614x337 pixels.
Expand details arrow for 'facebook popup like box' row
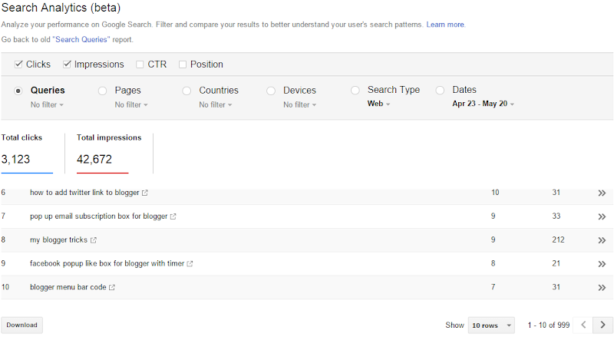coord(602,264)
